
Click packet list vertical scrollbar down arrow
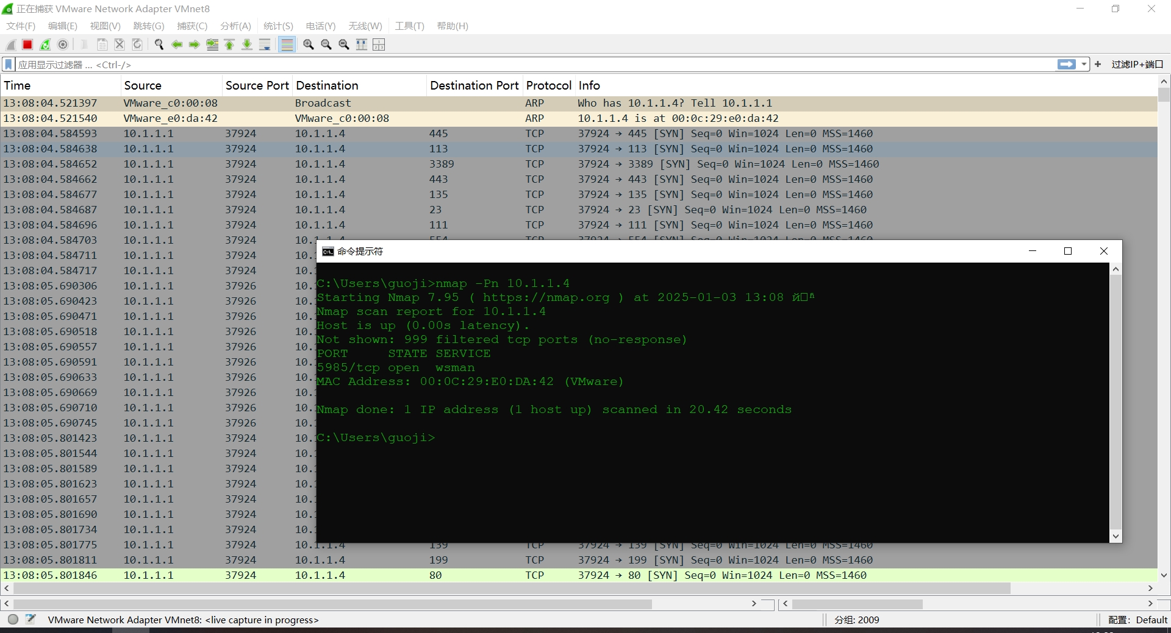pyautogui.click(x=1164, y=575)
